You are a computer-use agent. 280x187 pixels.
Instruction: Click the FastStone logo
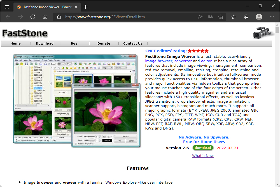[x=25, y=33]
